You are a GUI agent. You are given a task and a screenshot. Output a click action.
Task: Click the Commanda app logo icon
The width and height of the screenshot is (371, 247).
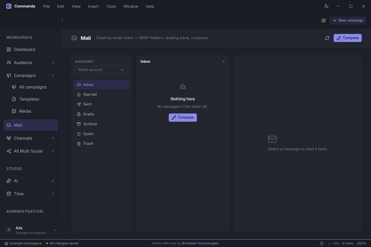point(9,6)
